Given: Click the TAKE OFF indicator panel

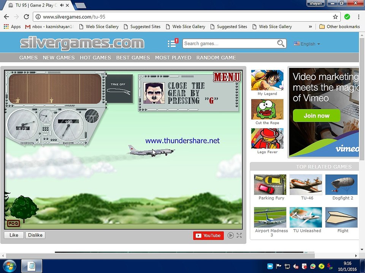Looking at the screenshot, I should [119, 89].
